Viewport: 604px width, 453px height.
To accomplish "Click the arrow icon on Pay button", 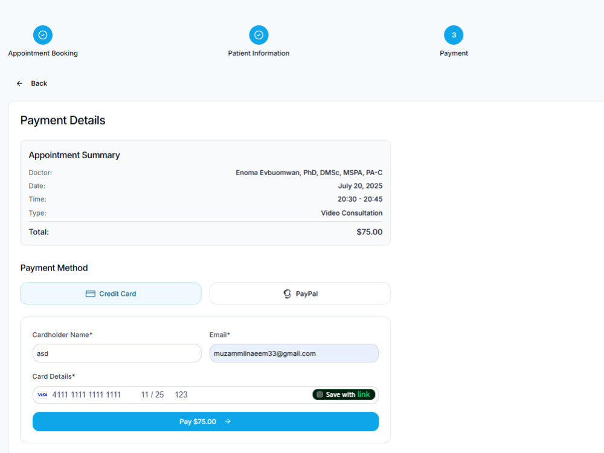I will coord(228,422).
